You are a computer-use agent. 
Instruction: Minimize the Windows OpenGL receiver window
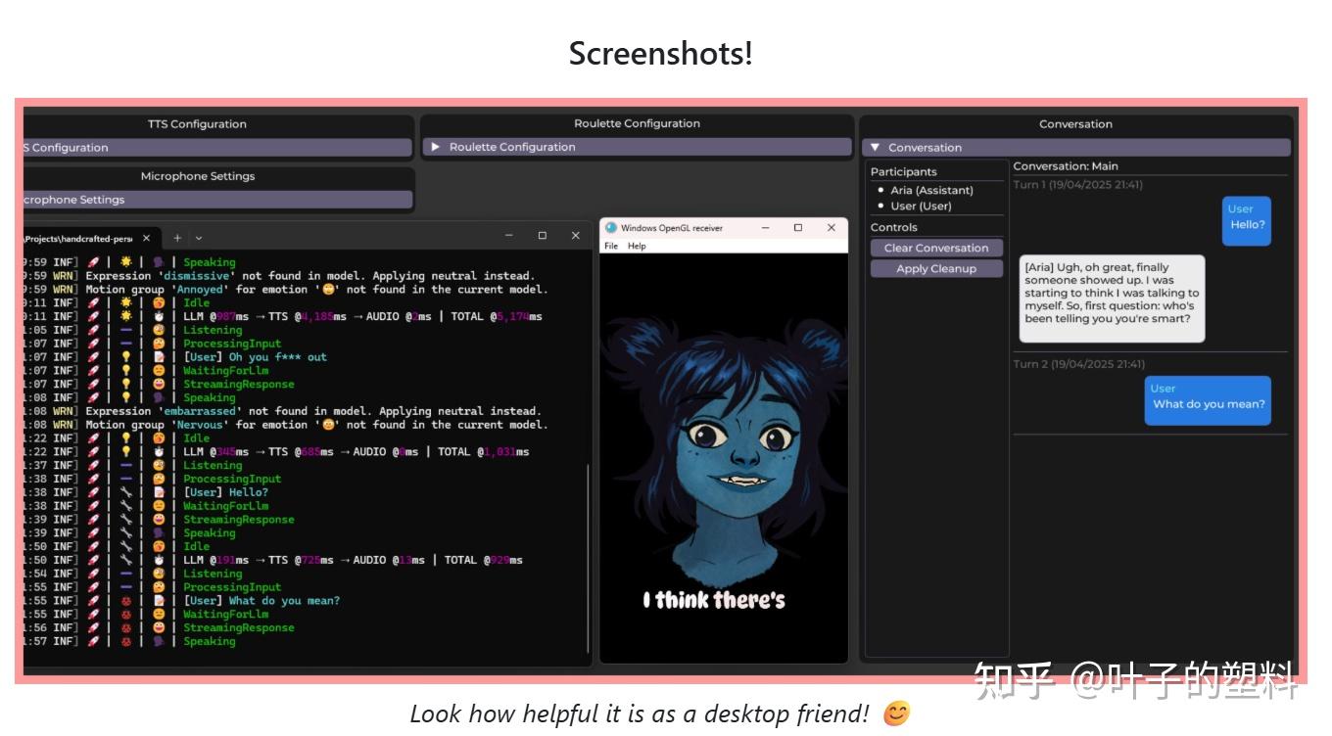click(x=765, y=228)
